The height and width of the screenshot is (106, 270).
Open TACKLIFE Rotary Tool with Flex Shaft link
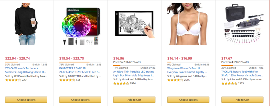(x=242, y=73)
